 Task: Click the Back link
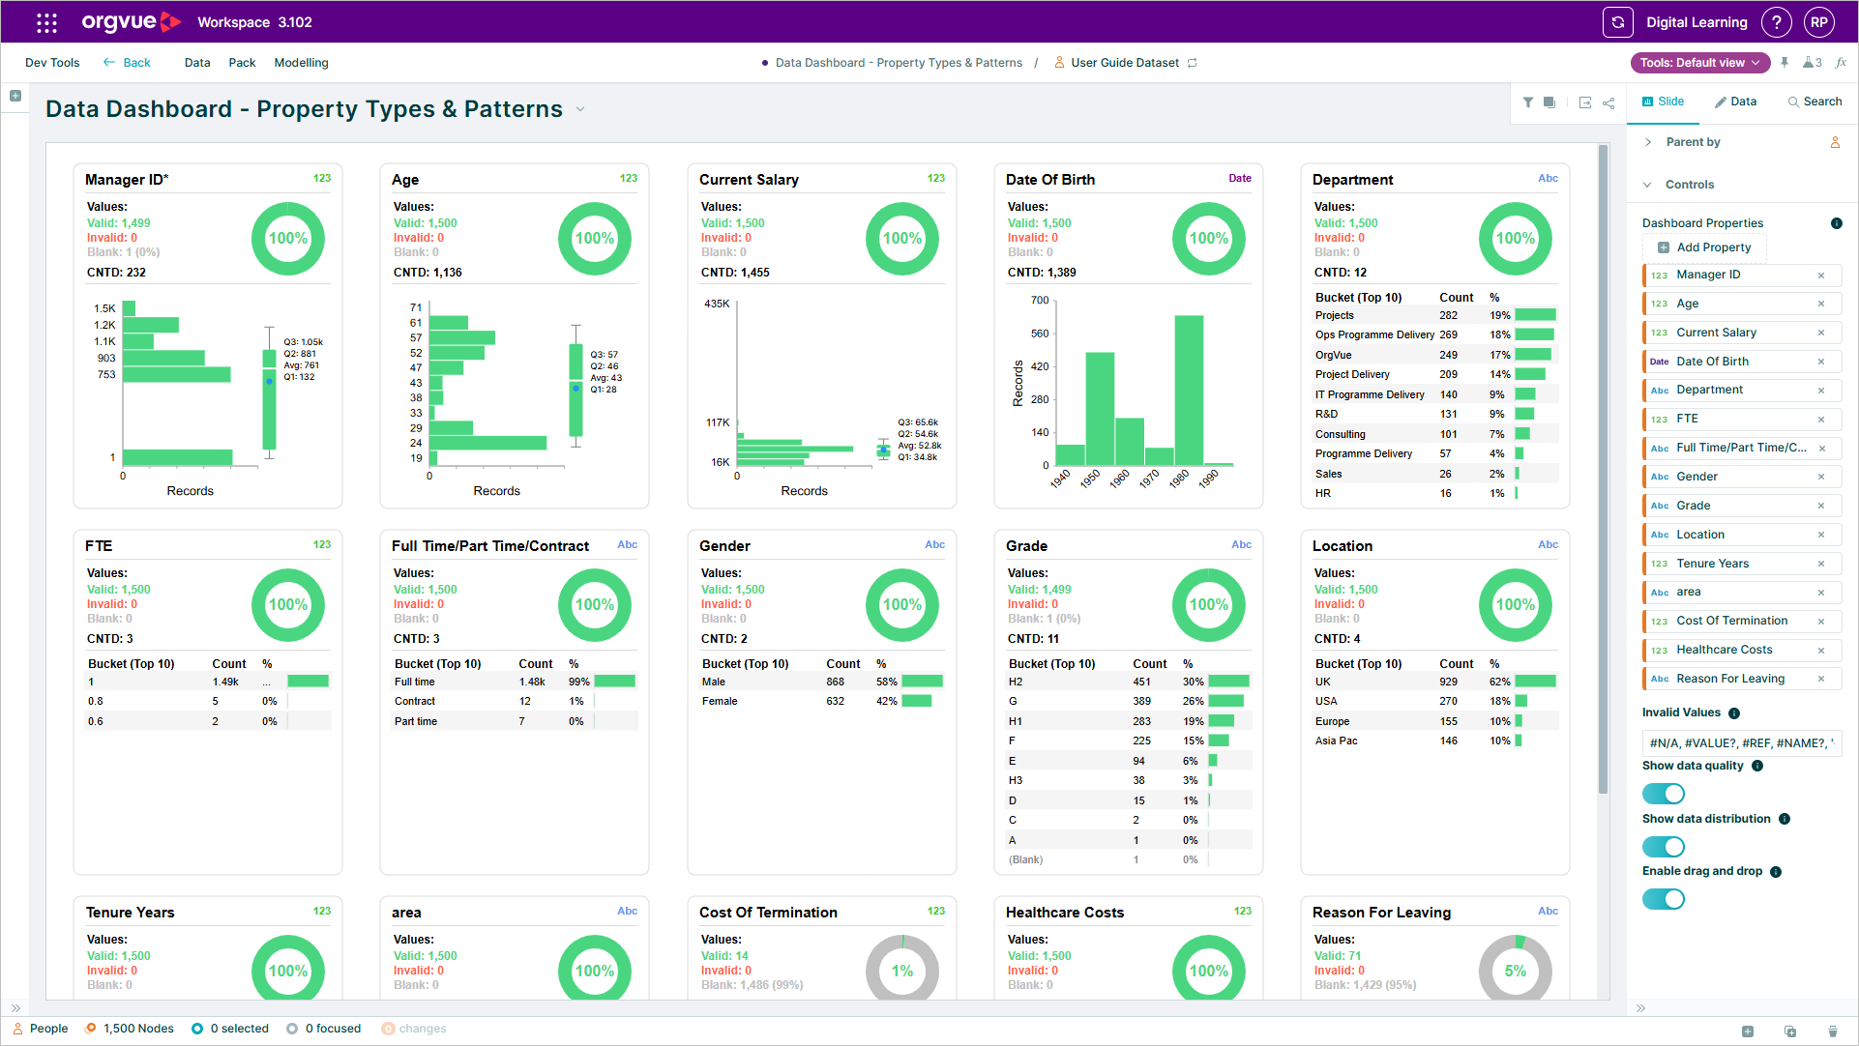click(x=127, y=63)
